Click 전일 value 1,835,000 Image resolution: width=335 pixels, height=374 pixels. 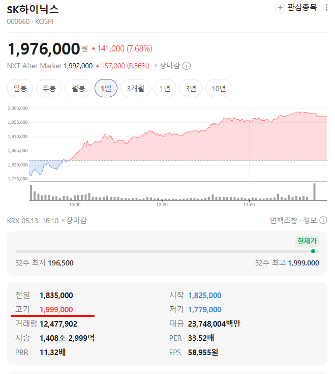pyautogui.click(x=56, y=296)
